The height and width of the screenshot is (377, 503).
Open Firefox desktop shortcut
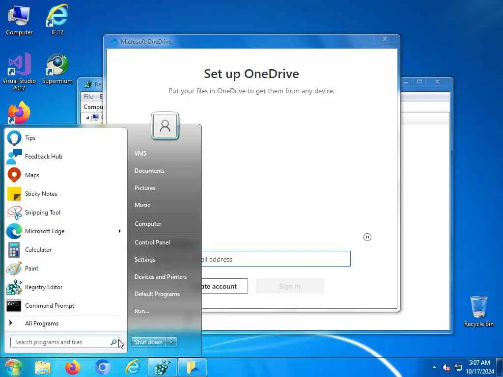pyautogui.click(x=19, y=113)
